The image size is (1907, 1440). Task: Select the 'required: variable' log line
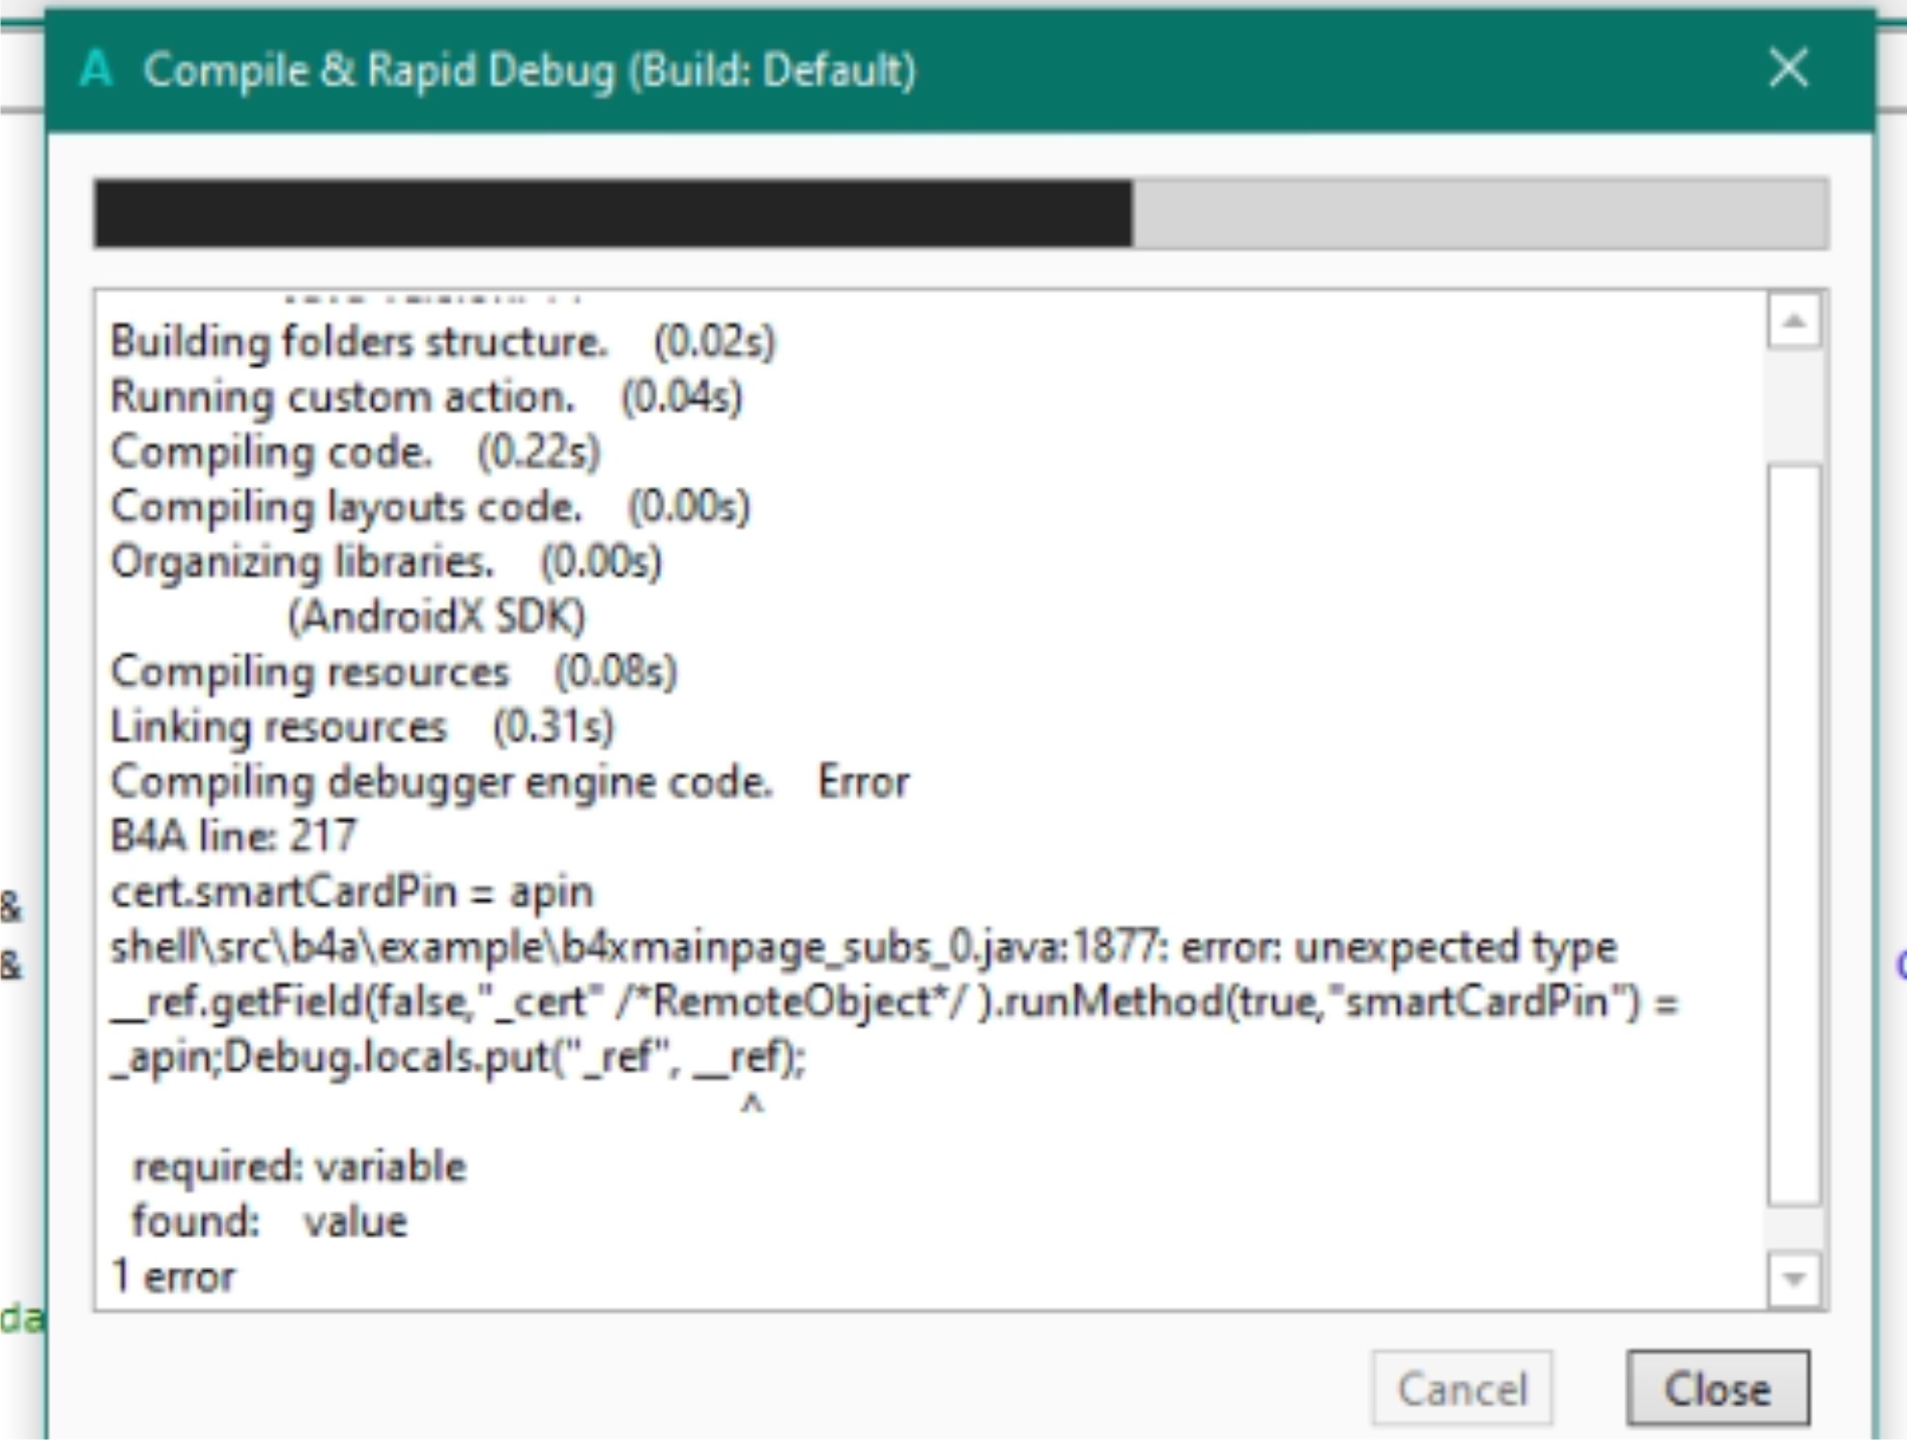pyautogui.click(x=299, y=1167)
